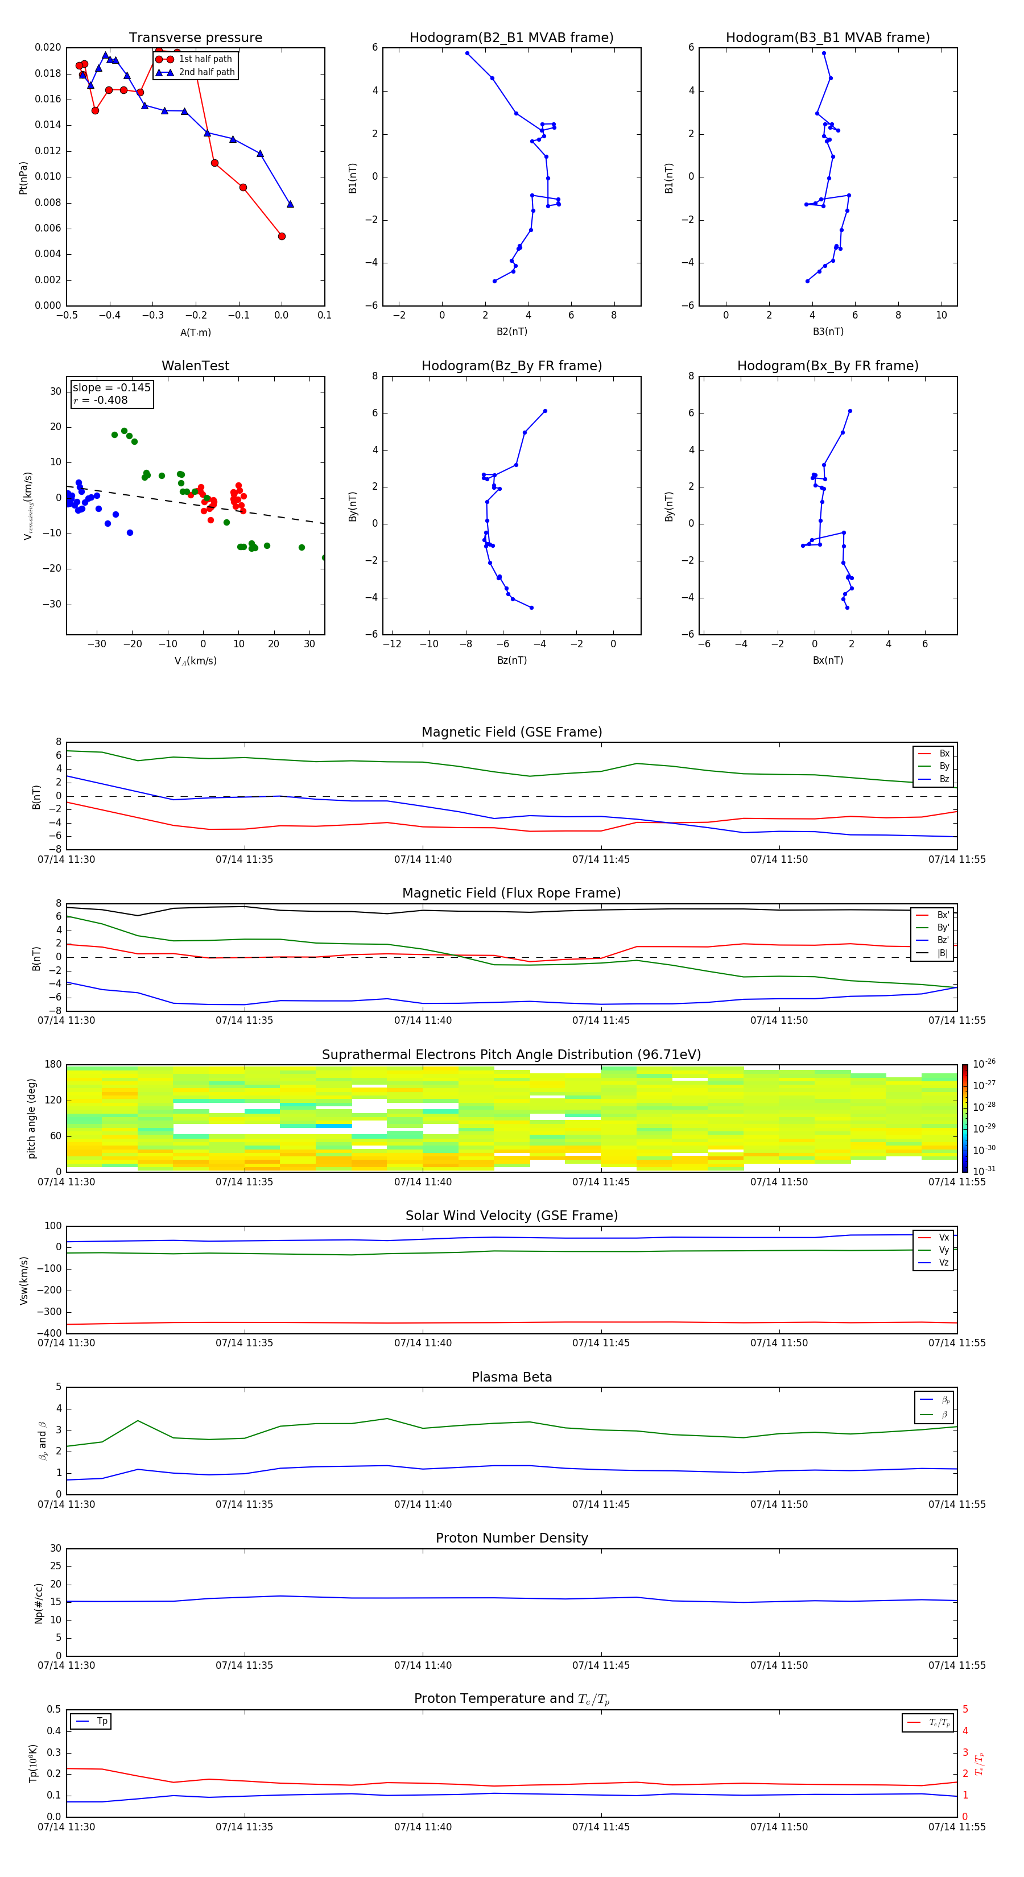Select By in the GSE magnetic field legend

tap(934, 767)
